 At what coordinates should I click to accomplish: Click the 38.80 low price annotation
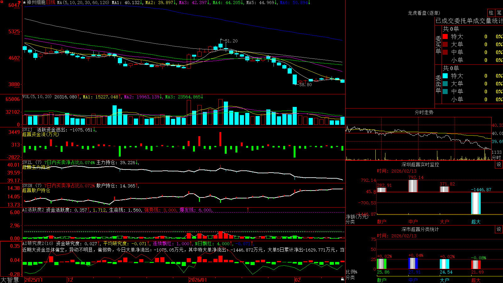pos(306,85)
